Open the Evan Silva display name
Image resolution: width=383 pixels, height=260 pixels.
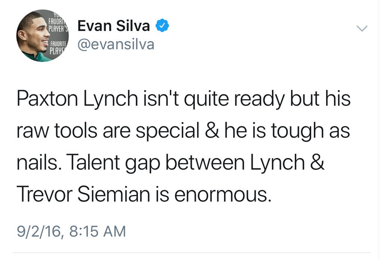[x=114, y=26]
